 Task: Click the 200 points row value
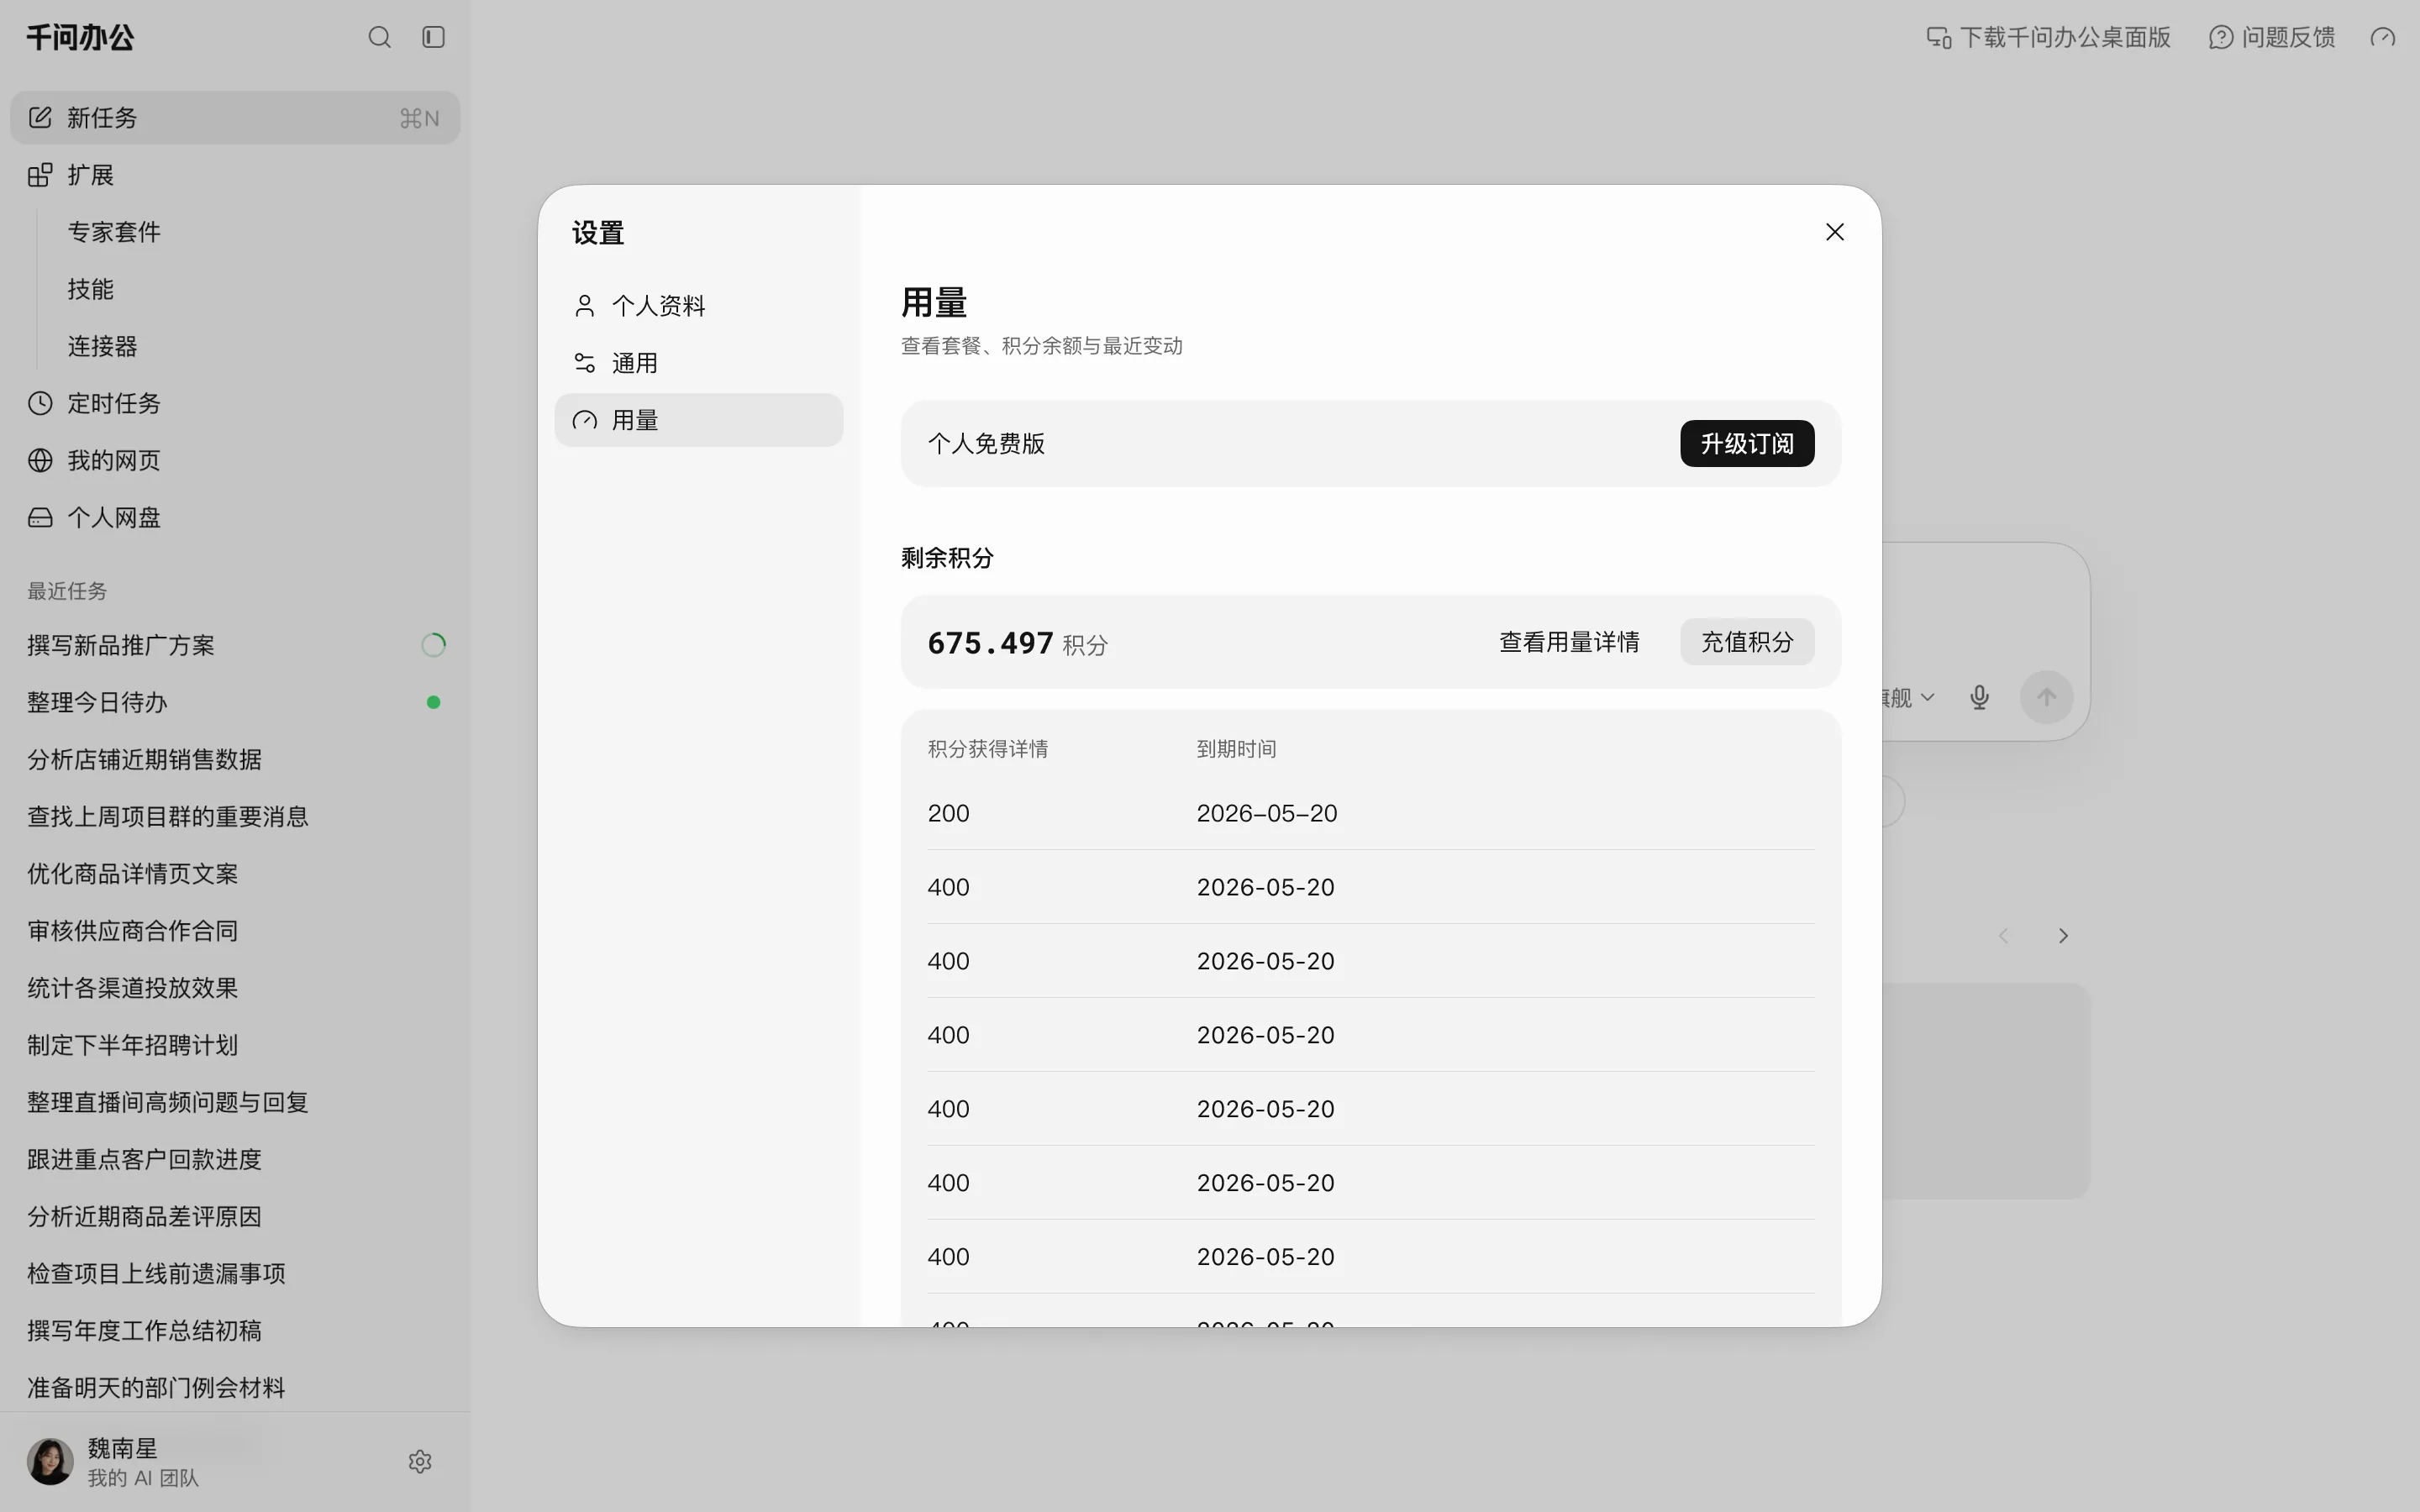(x=948, y=813)
